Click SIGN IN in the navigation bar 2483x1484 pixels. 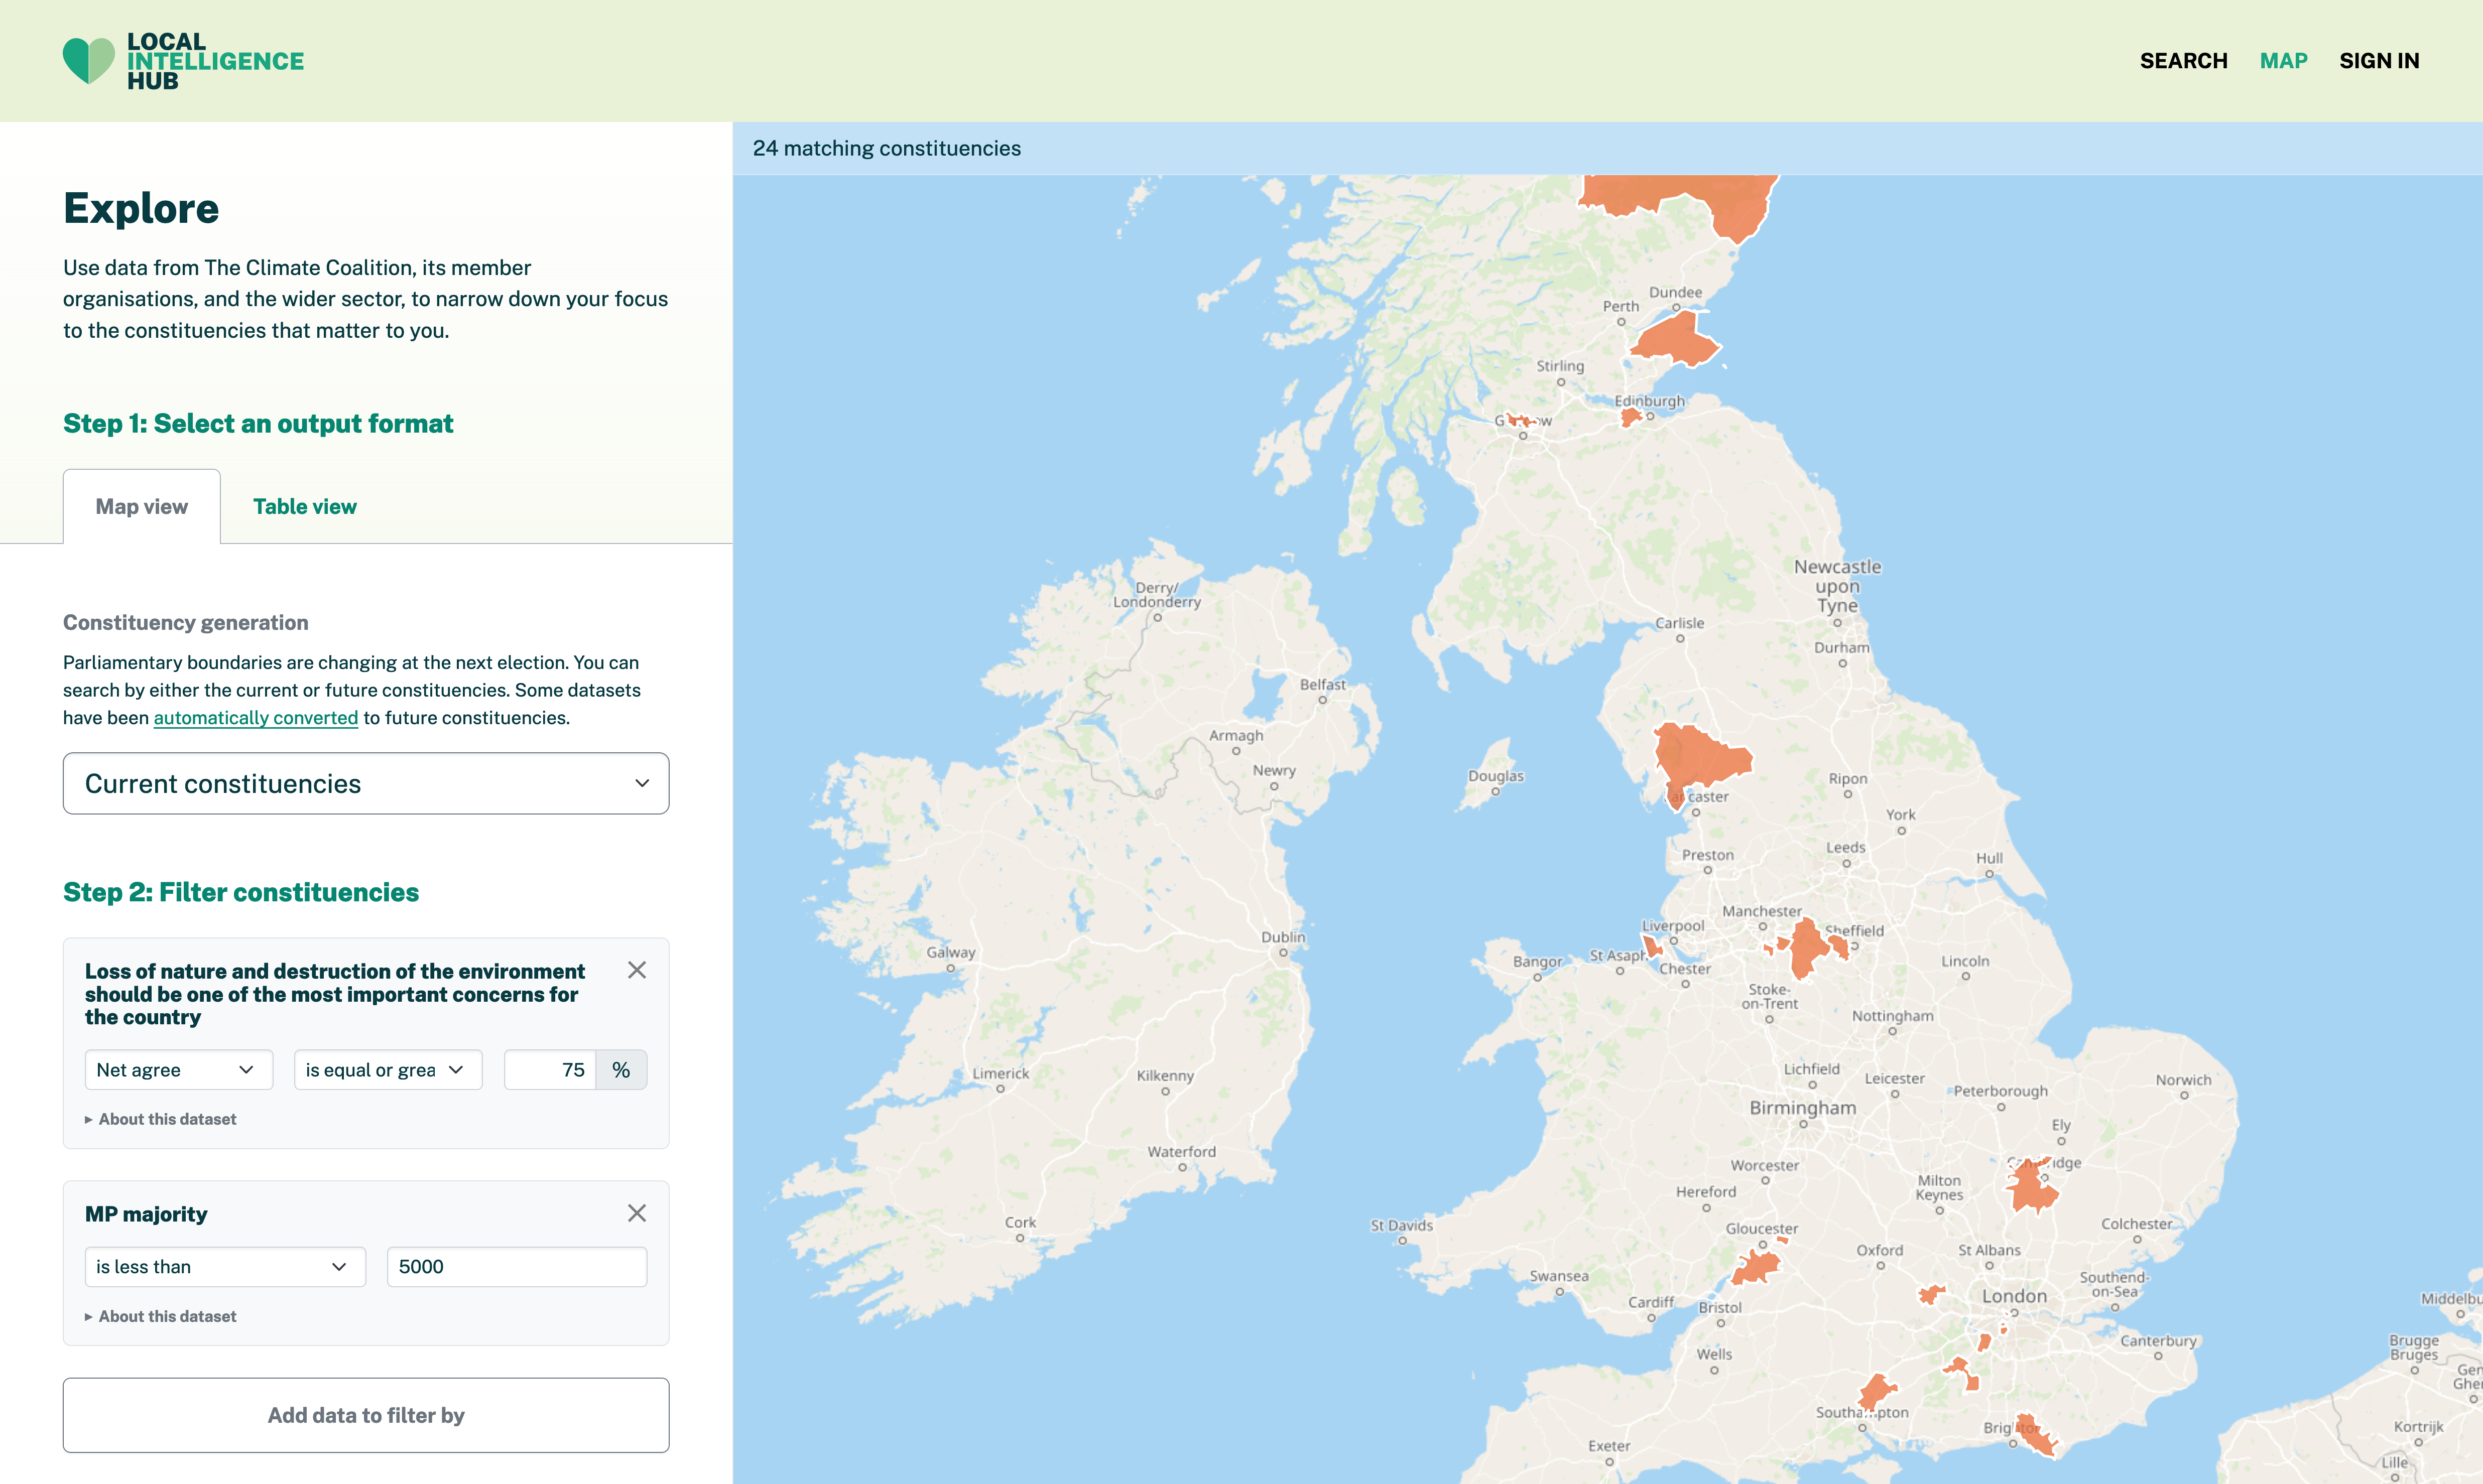coord(2379,60)
